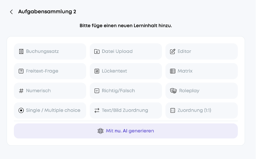Generate content with Mit nu. AI generieren
256x159 pixels.
(126, 131)
